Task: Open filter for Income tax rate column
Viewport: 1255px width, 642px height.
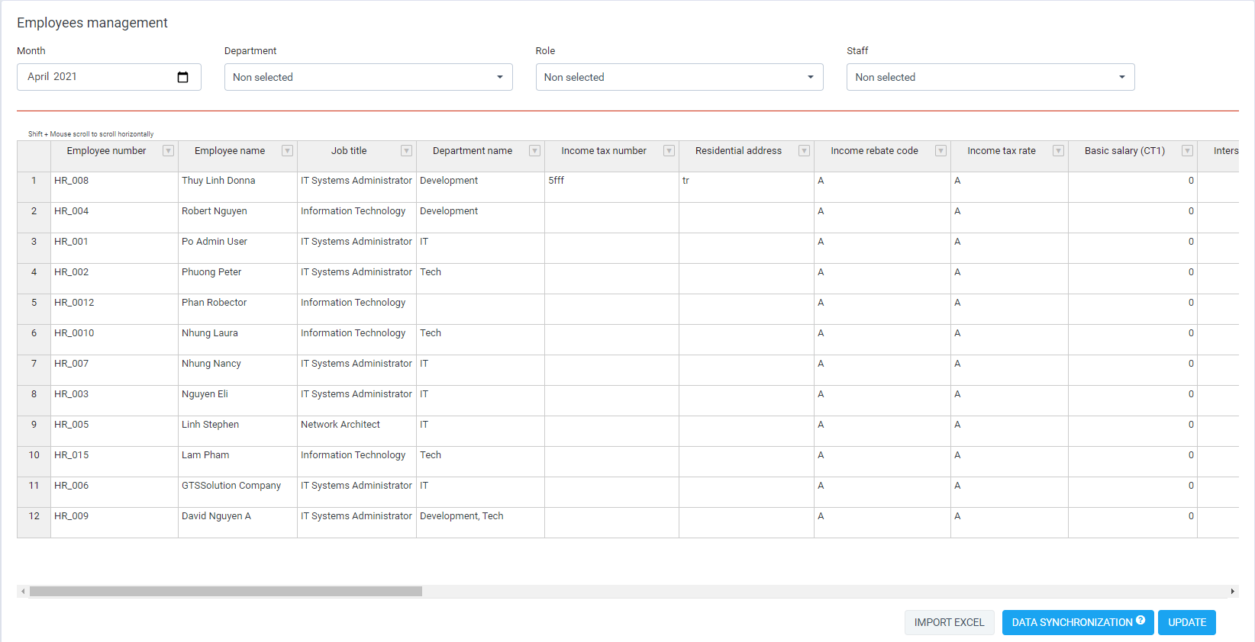Action: click(x=1058, y=151)
